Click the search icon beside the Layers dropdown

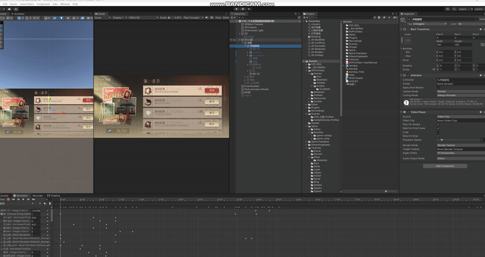point(454,9)
